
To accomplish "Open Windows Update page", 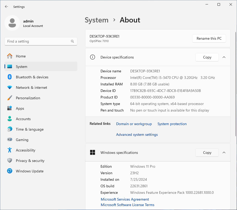I will (x=41, y=171).
